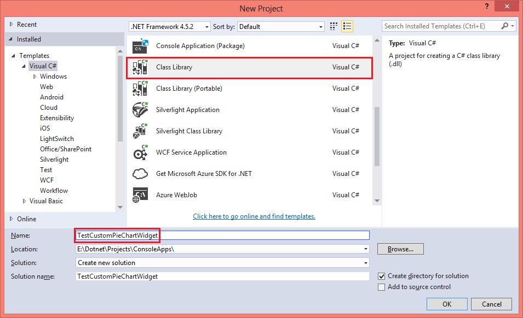Click the WCF Service Application gear icon
The height and width of the screenshot is (318, 523).
(x=140, y=152)
